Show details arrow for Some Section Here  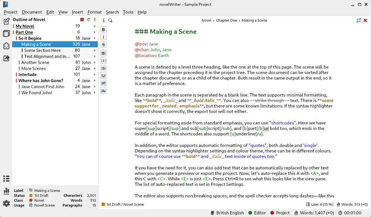pos(95,50)
